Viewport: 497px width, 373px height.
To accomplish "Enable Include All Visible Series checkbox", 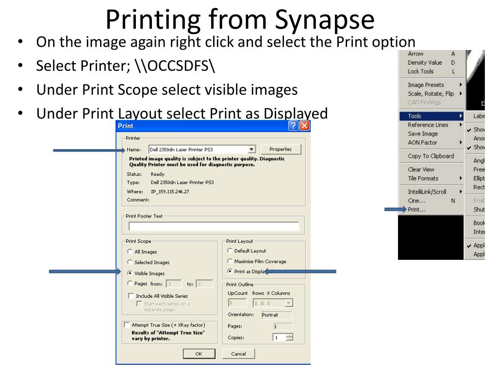I will 131,296.
